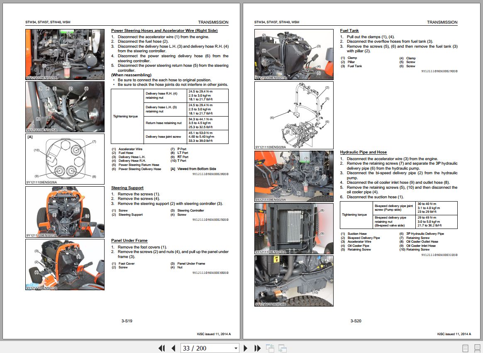Click the '29 to 49 N·m' torque value
The height and width of the screenshot is (353, 483).
(x=427, y=217)
